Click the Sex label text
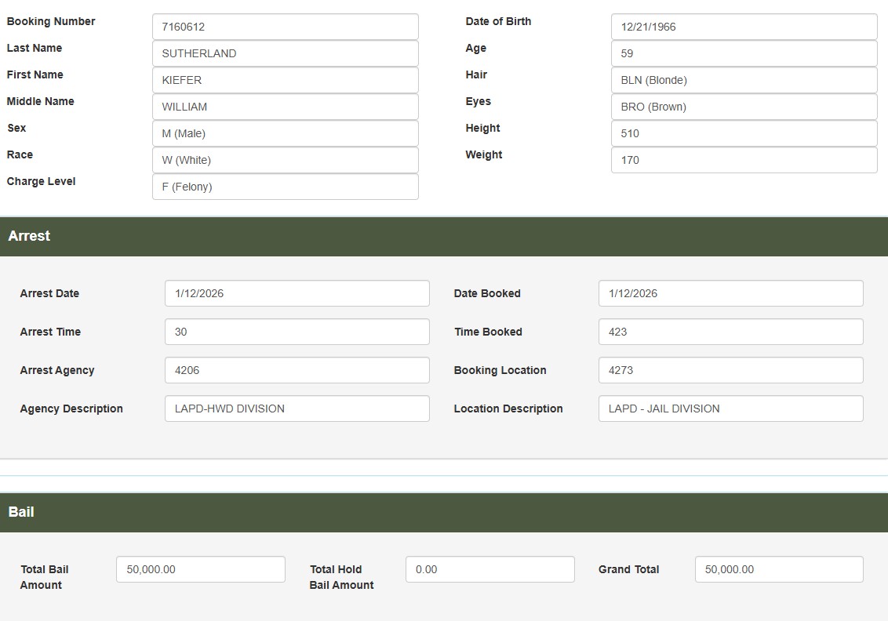 pos(16,128)
